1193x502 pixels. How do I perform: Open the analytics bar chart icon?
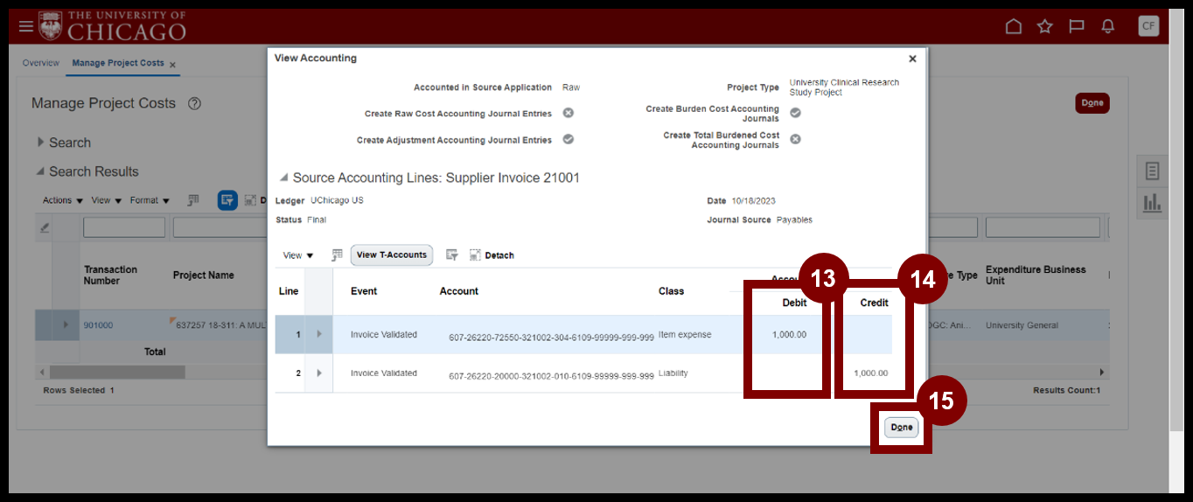coord(1152,203)
